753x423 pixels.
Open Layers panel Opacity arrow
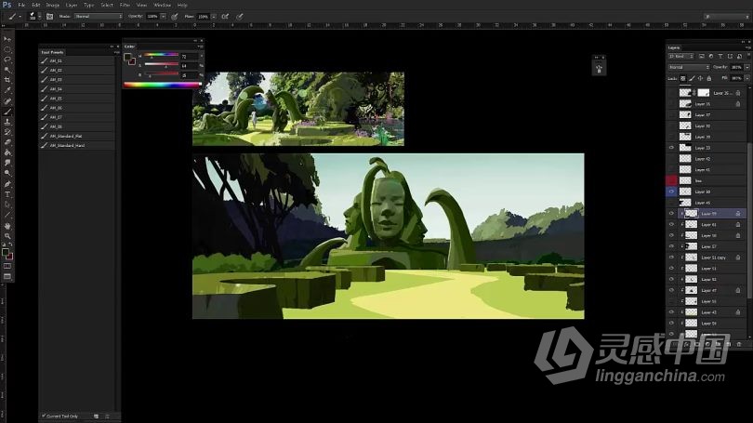(747, 67)
